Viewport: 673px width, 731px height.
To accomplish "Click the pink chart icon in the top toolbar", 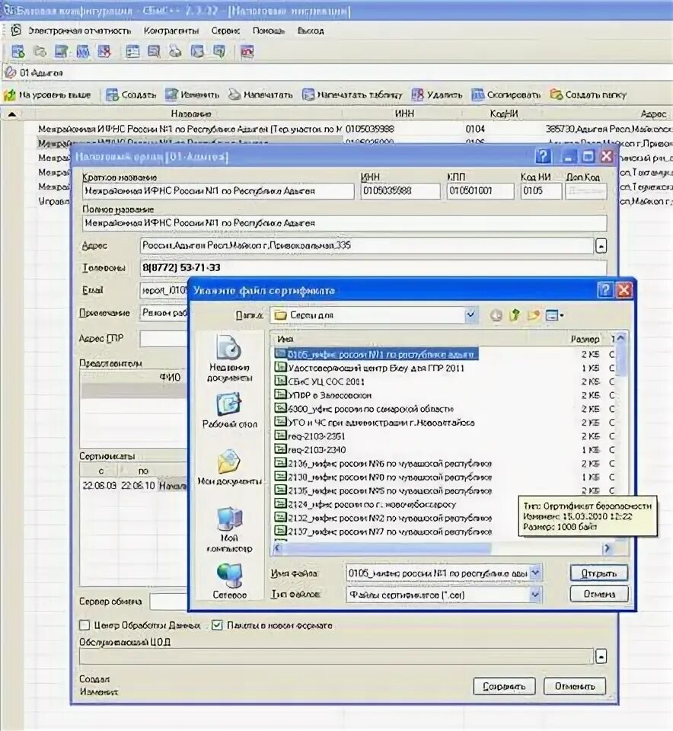I will point(247,51).
